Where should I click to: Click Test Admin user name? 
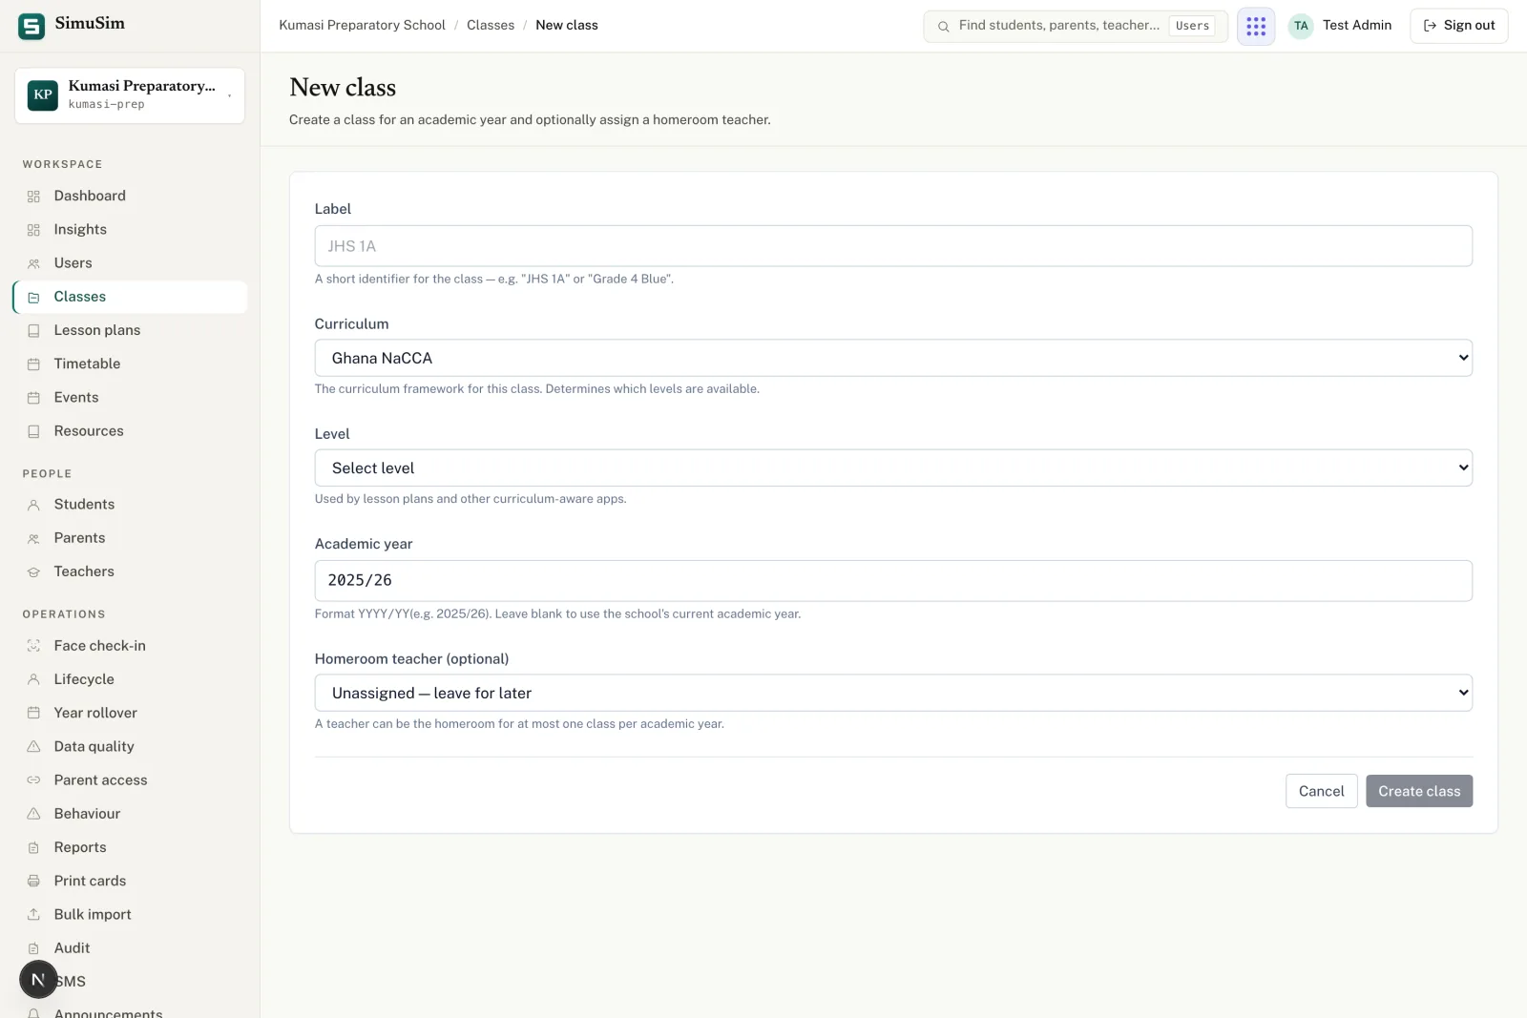click(1356, 26)
